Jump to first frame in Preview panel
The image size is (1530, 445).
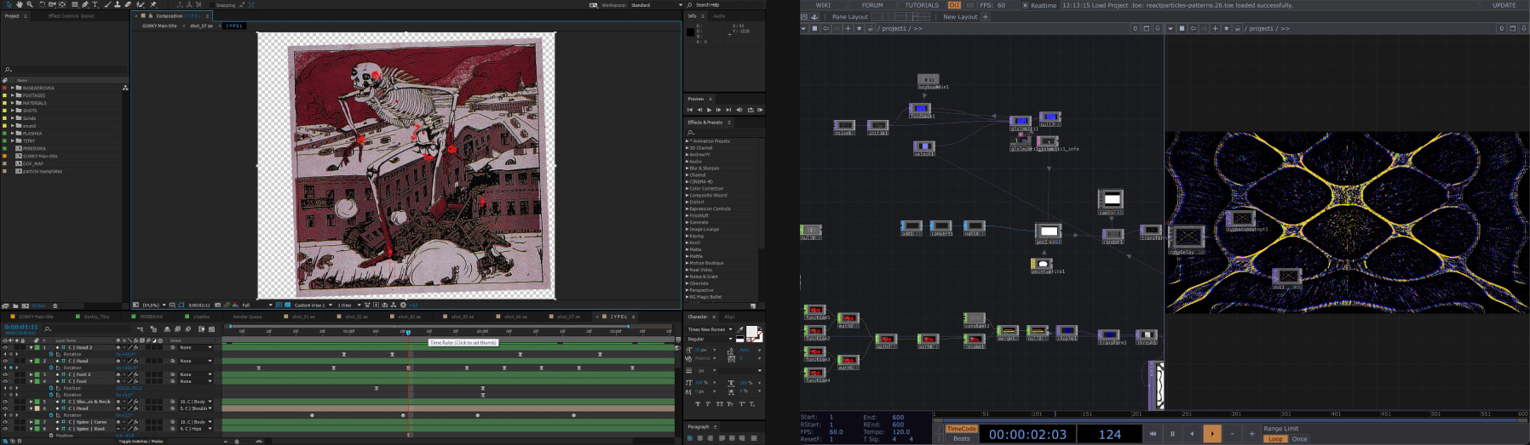[x=690, y=110]
